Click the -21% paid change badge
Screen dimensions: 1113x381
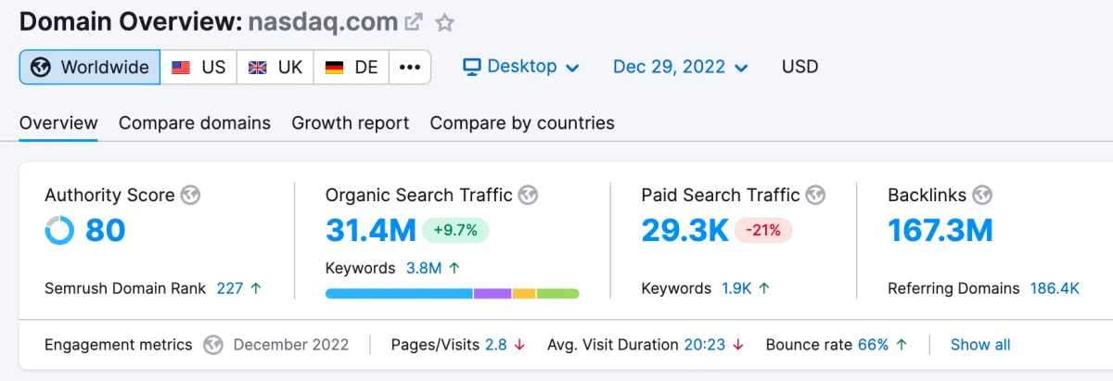point(763,231)
